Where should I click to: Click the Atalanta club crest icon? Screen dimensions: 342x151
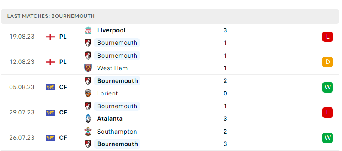[x=88, y=119]
